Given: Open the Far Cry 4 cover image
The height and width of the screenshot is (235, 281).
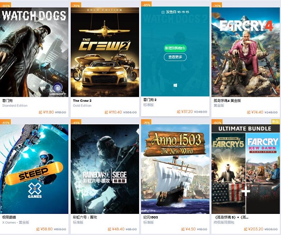Looking at the screenshot, I should pyautogui.click(x=245, y=52).
